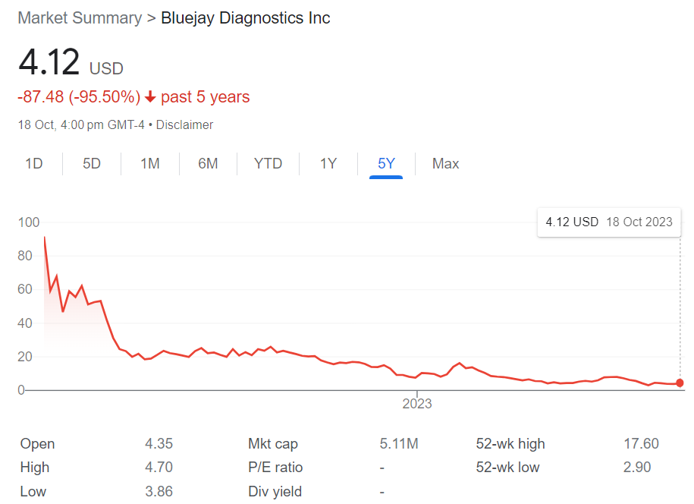Click the chart's initial price peak
The height and width of the screenshot is (504, 694).
click(44, 238)
